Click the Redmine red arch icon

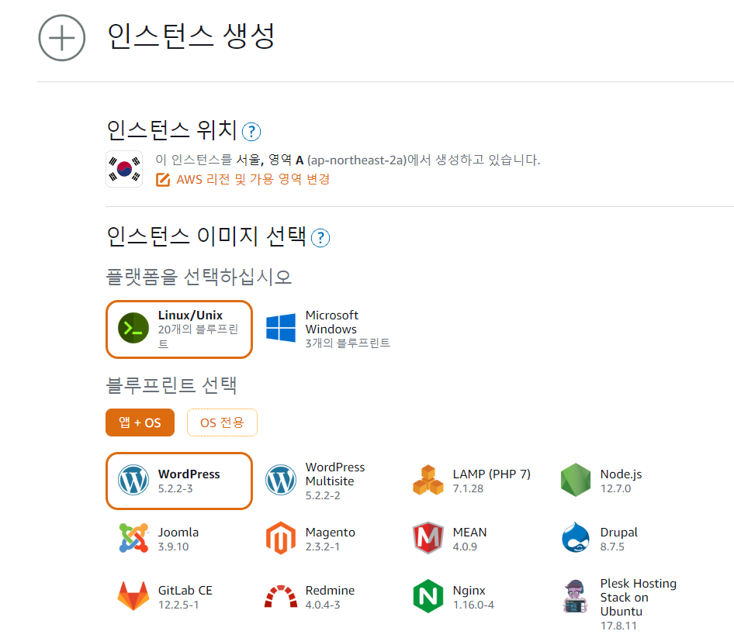click(x=281, y=596)
